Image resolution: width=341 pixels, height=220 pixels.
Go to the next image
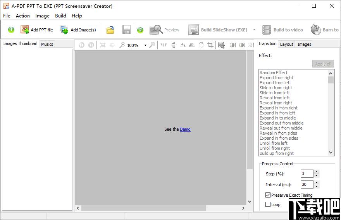(91, 45)
